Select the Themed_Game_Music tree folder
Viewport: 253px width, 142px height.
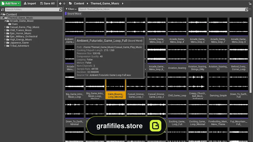tap(20, 18)
